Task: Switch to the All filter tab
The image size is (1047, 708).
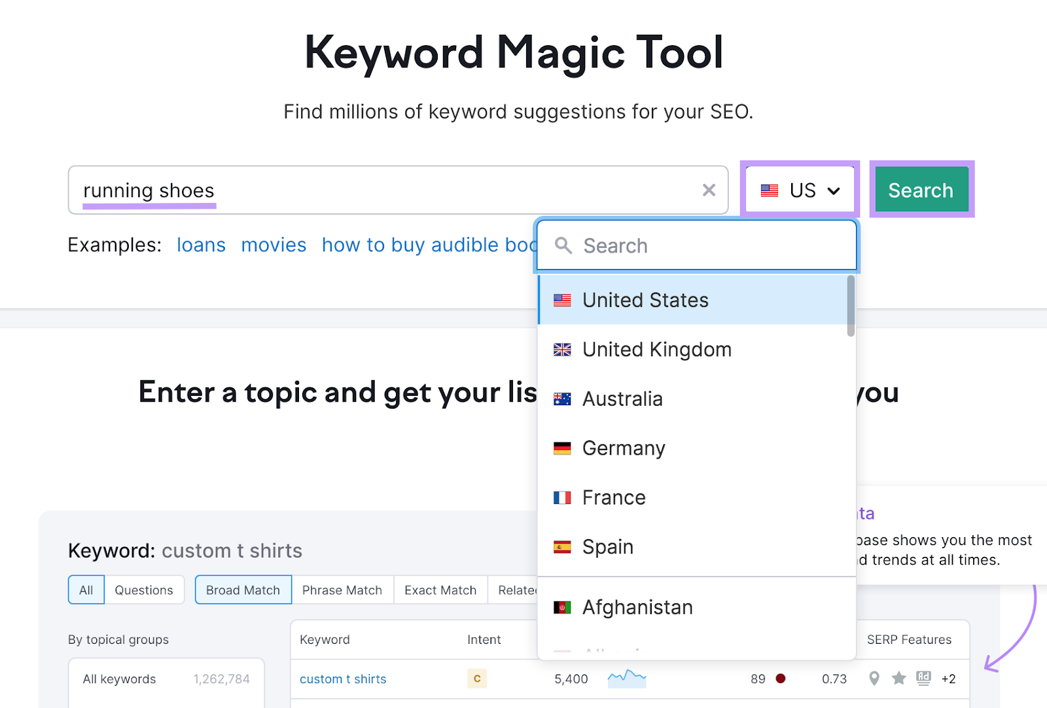Action: point(86,590)
